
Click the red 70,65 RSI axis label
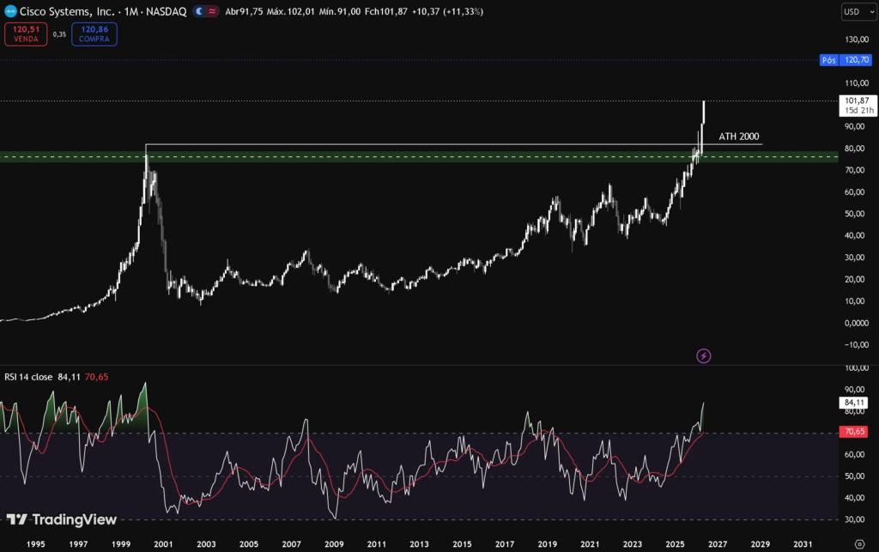[x=854, y=432]
